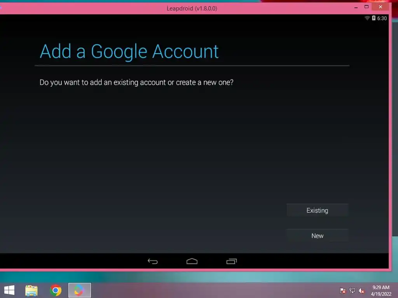
Task: Select the Leapdroid taskbar icon
Action: click(x=79, y=290)
